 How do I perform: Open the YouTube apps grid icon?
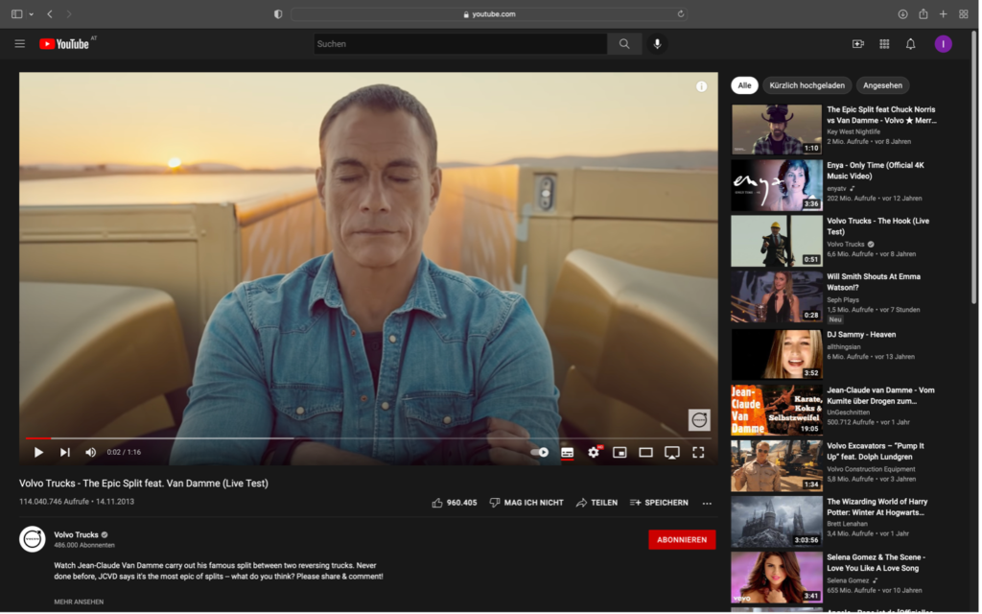pyautogui.click(x=884, y=44)
